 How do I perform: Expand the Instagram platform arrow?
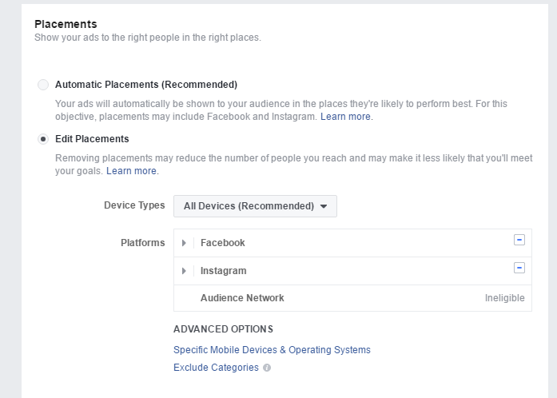184,271
